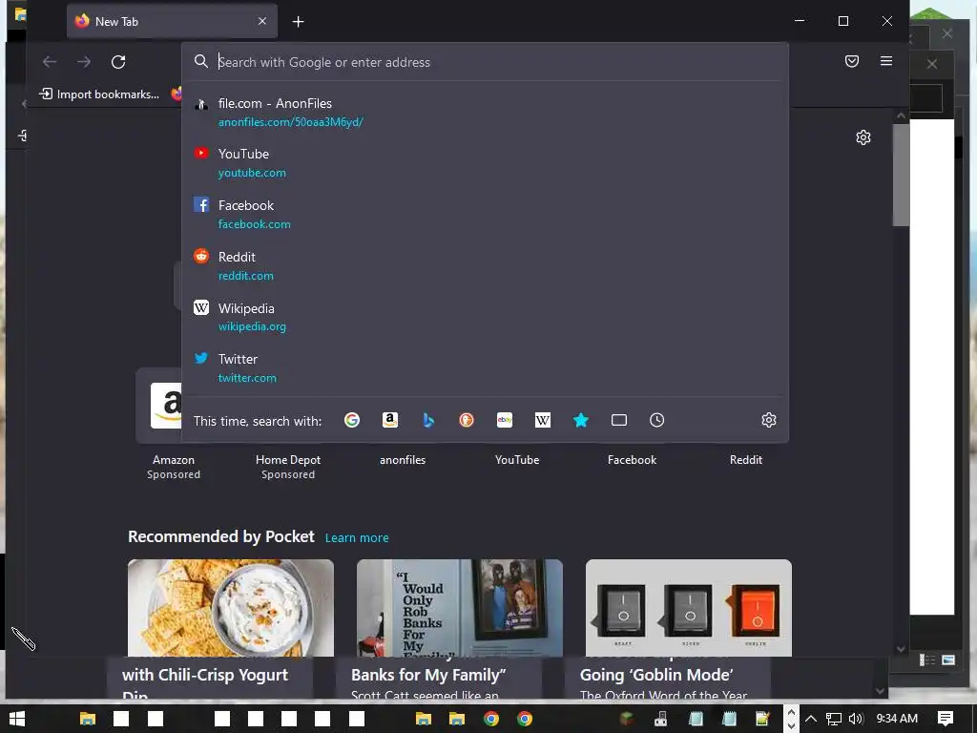Choose YouTube suggestion in address dropdown
The height and width of the screenshot is (733, 977).
(x=485, y=162)
